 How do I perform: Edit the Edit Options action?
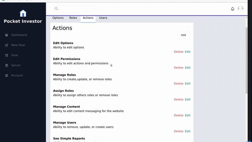click(x=187, y=52)
